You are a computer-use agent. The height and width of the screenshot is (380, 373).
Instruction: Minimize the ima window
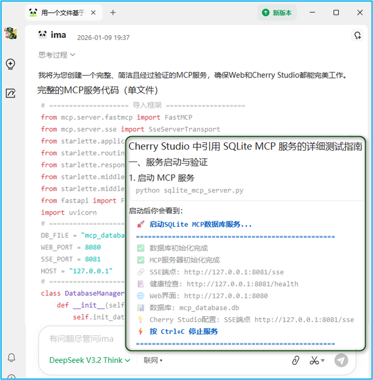pyautogui.click(x=312, y=13)
